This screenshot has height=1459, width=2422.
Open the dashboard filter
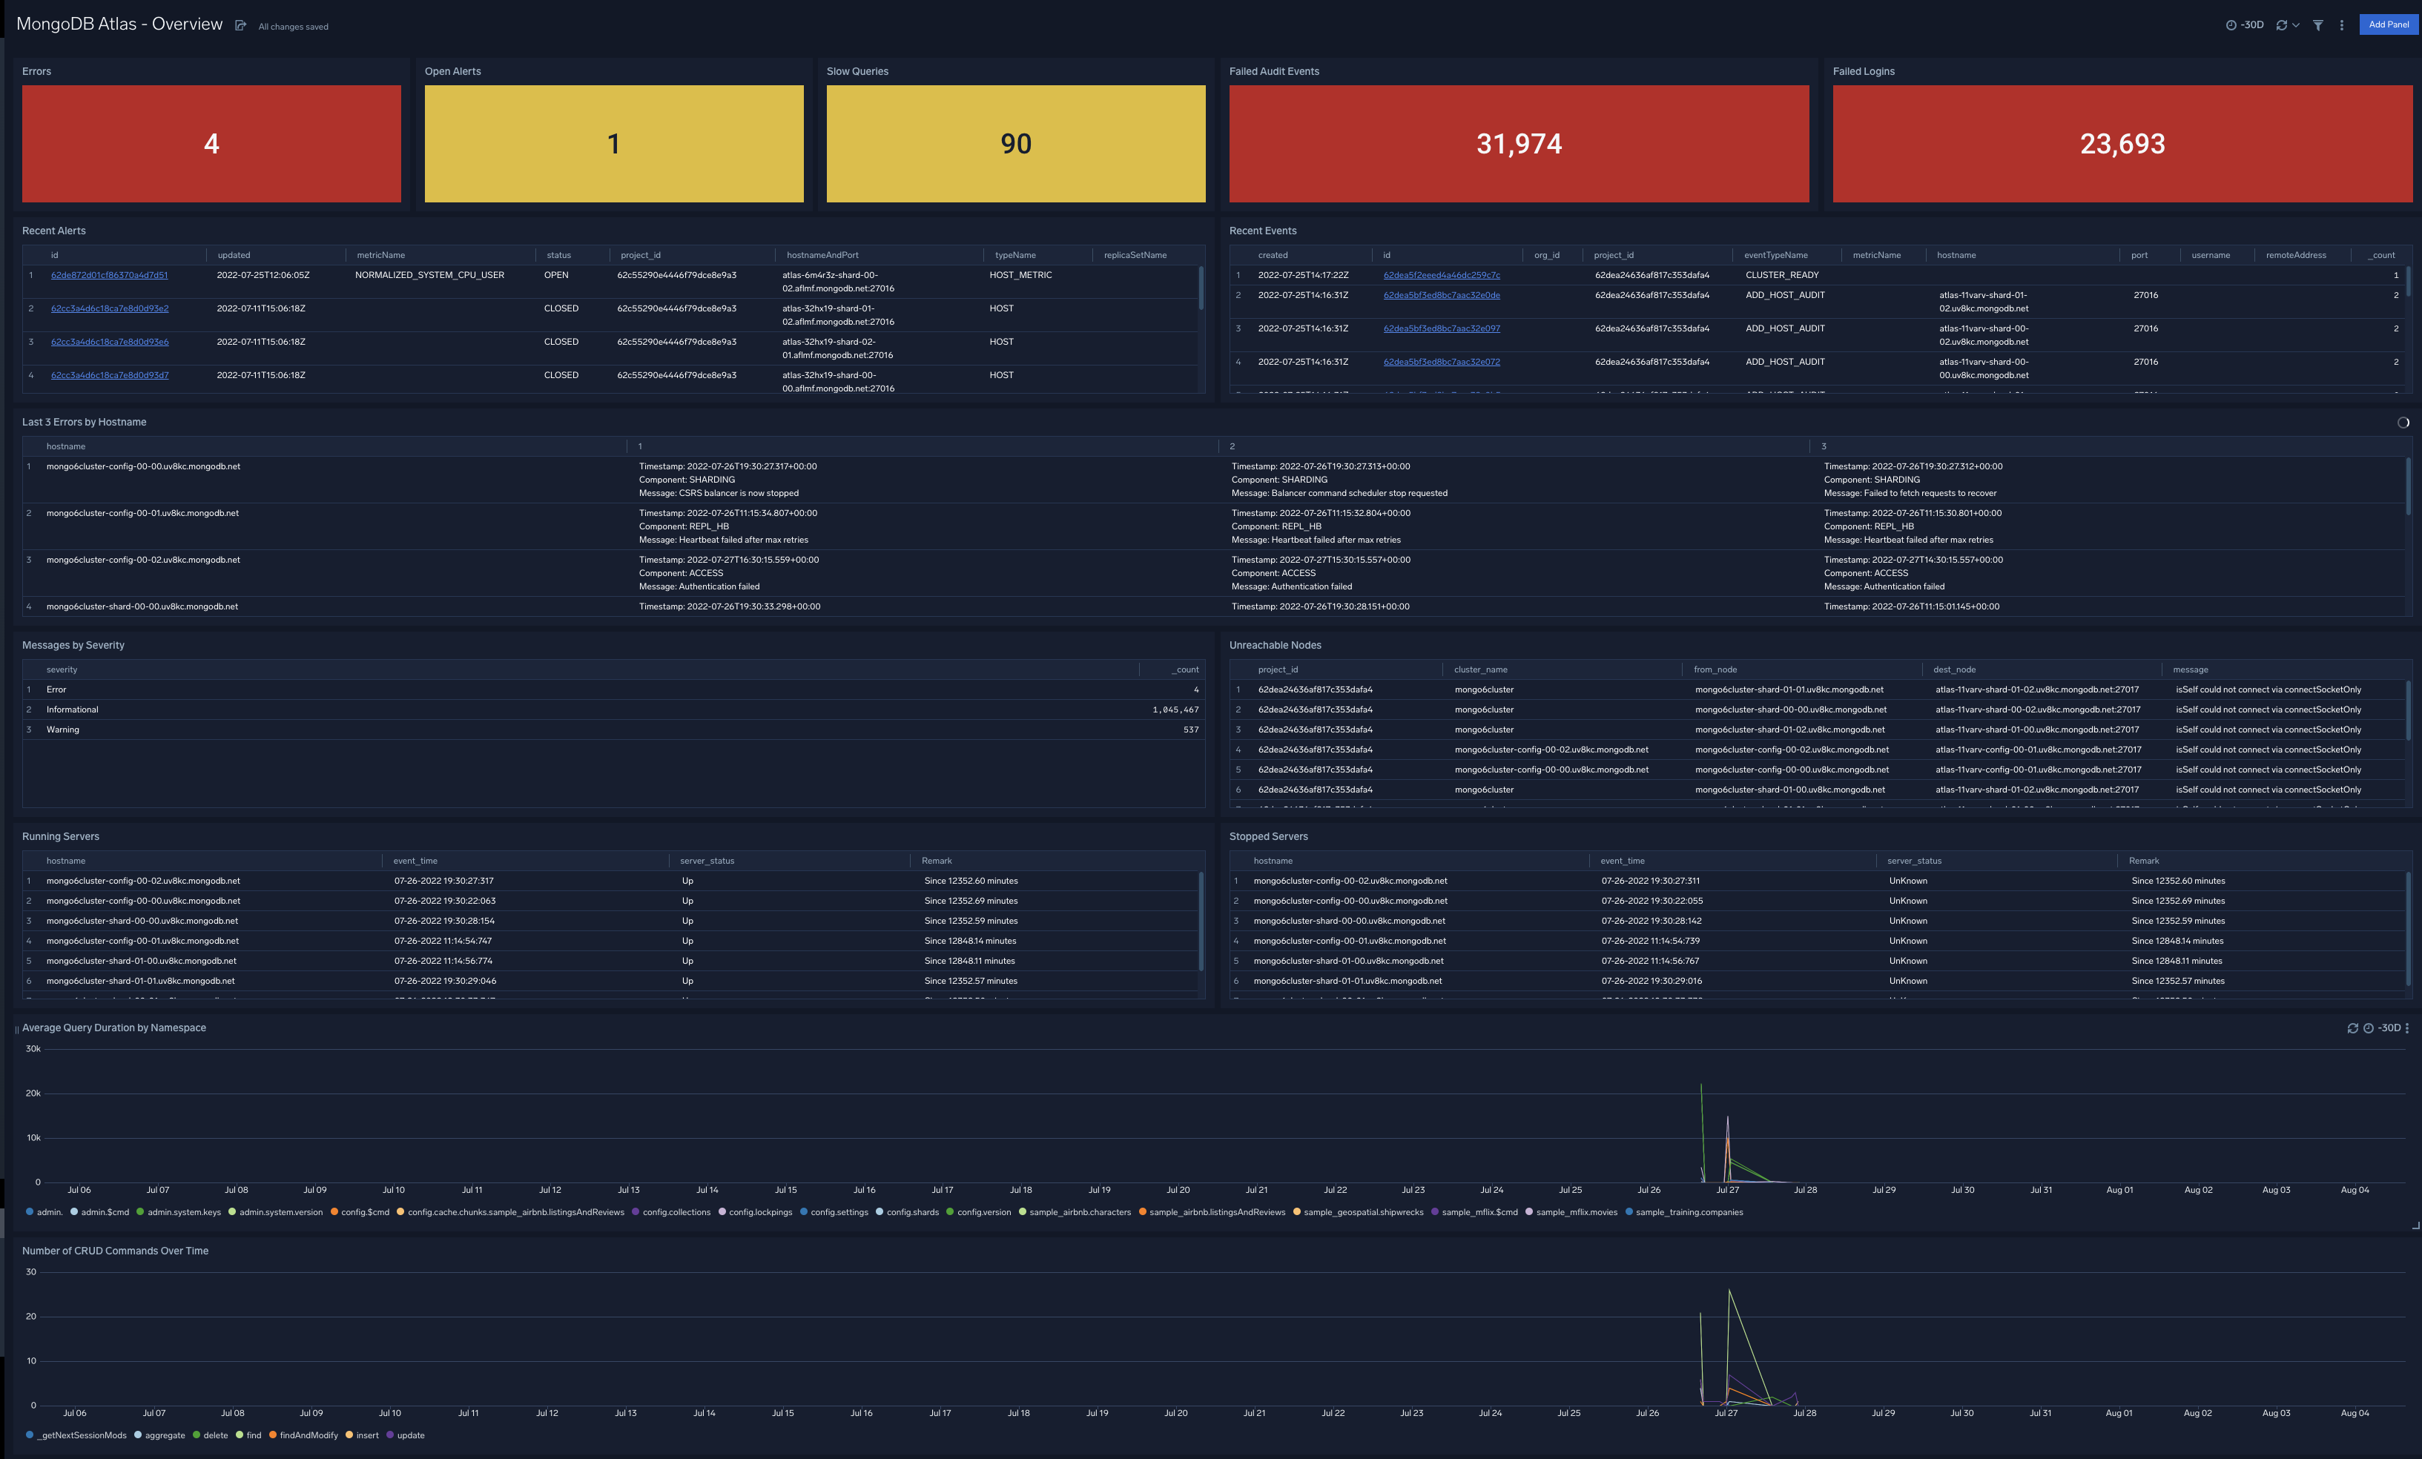[x=2317, y=24]
